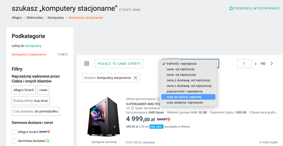The width and height of the screenshot is (283, 146).
Task: Open the Elektronika breadcrumb link
Action: 35,18
